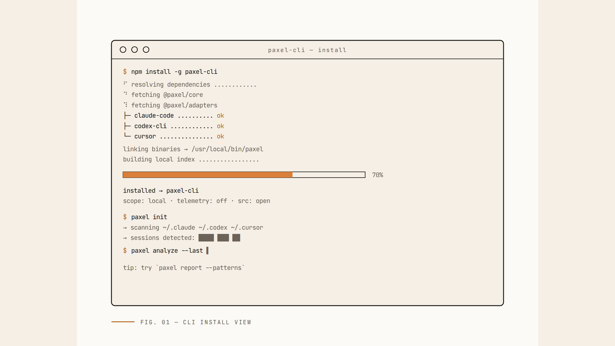Viewport: 615px width, 346px height.
Task: Click the 'tip: try paxel report --patterns' line
Action: (184, 268)
